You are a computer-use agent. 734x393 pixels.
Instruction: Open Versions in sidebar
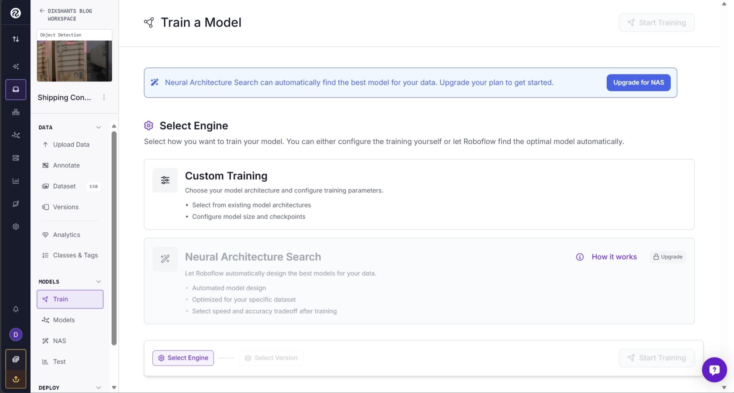[70, 207]
